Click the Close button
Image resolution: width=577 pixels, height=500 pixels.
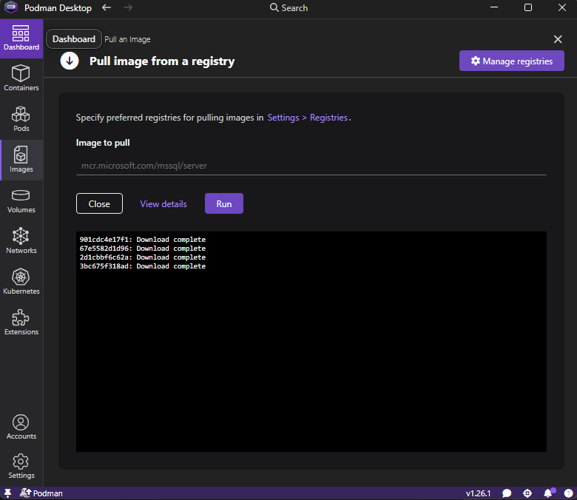coord(99,203)
